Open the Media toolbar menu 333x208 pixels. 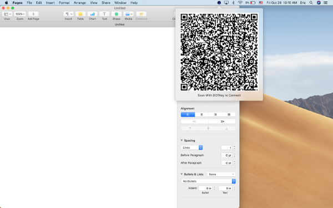coord(129,14)
